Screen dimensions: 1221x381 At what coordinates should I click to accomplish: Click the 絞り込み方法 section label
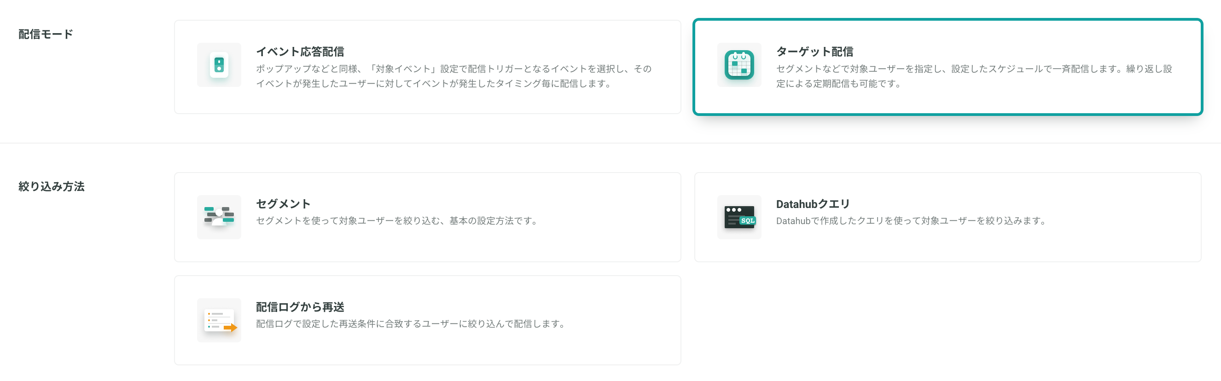coord(51,186)
